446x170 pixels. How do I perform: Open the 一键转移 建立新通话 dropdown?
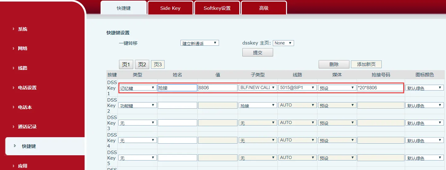pos(199,43)
